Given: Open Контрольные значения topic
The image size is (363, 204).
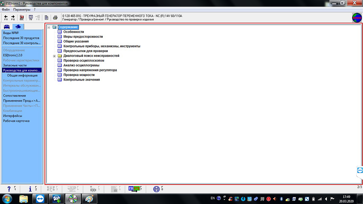Looking at the screenshot, I should pyautogui.click(x=82, y=79).
